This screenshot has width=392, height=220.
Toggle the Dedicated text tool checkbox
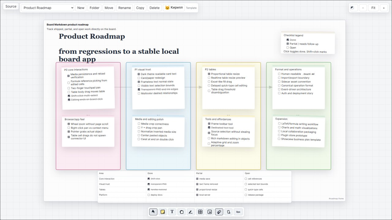(x=209, y=128)
